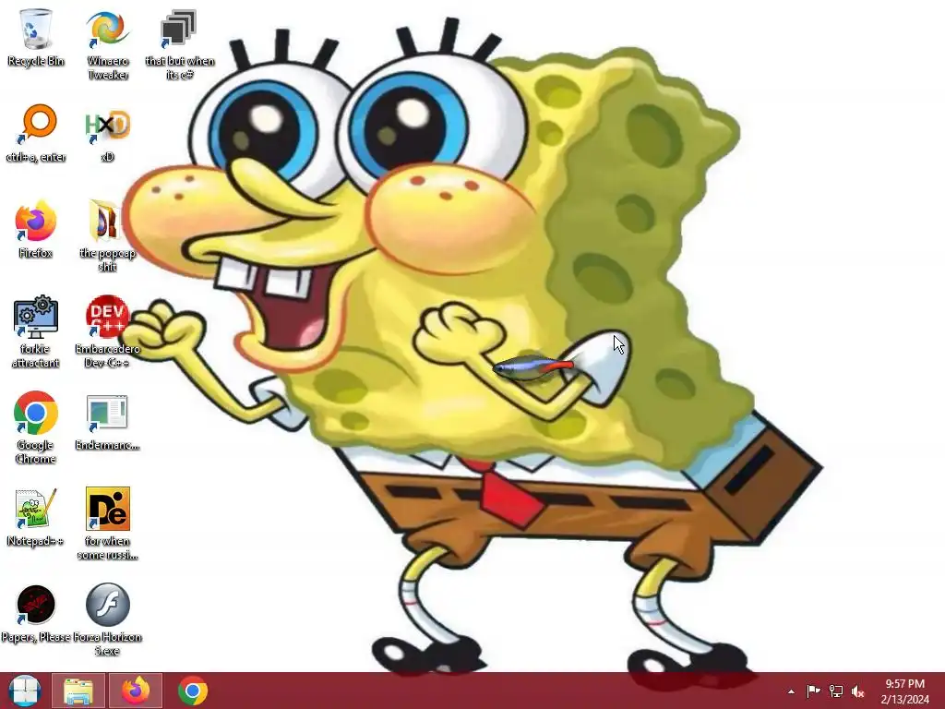Open the network tray icon
Viewport: 945px width, 709px height.
[836, 691]
